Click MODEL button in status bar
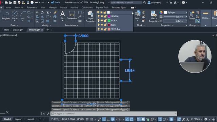This screenshot has width=217, height=122. [x=80, y=119]
